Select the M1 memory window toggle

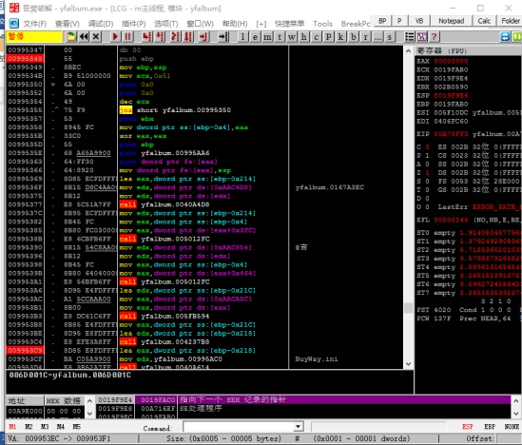[12, 426]
